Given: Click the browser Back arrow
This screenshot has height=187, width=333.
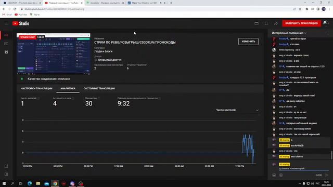Looking at the screenshot, I should (x=4, y=9).
